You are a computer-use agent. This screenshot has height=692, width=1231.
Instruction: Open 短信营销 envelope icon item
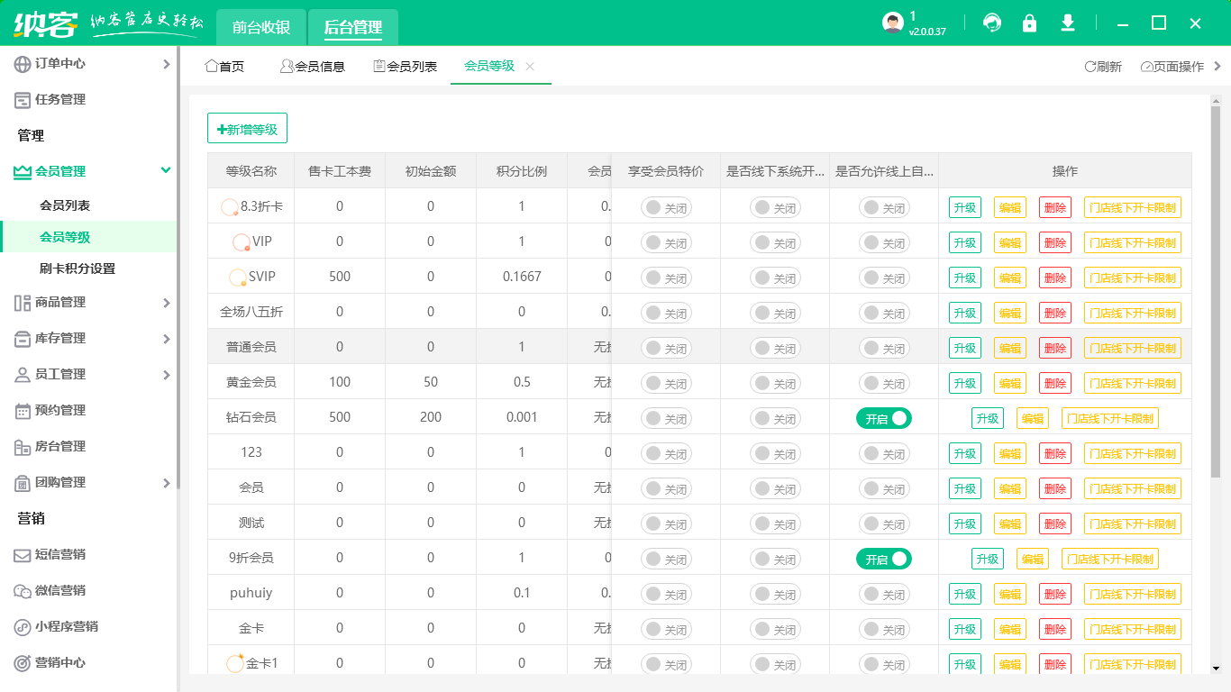click(x=59, y=554)
